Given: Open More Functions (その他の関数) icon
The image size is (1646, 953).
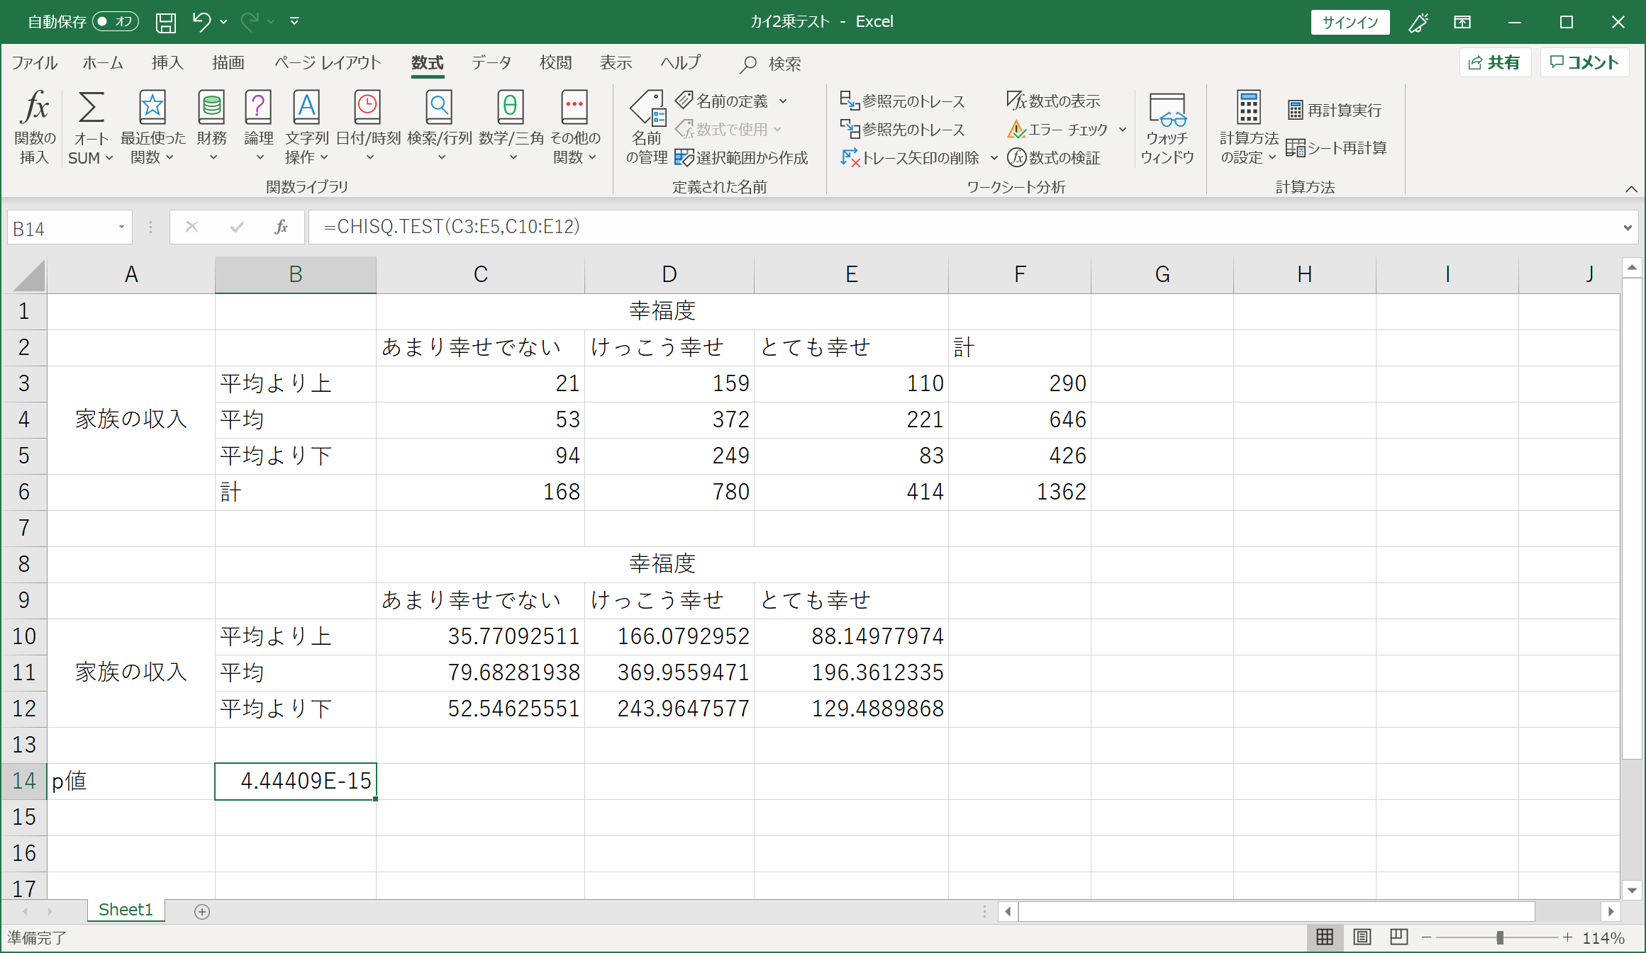Looking at the screenshot, I should click(x=574, y=107).
